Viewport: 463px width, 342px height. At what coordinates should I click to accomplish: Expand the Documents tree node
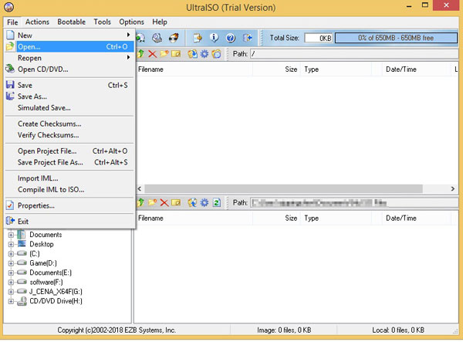(11, 235)
